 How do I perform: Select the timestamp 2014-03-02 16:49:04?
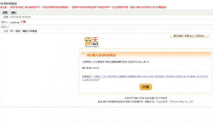click(20, 17)
